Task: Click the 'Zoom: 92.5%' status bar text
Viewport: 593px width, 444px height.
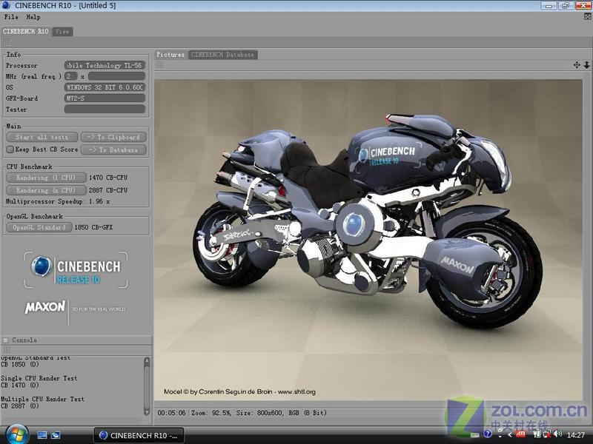Action: [211, 413]
